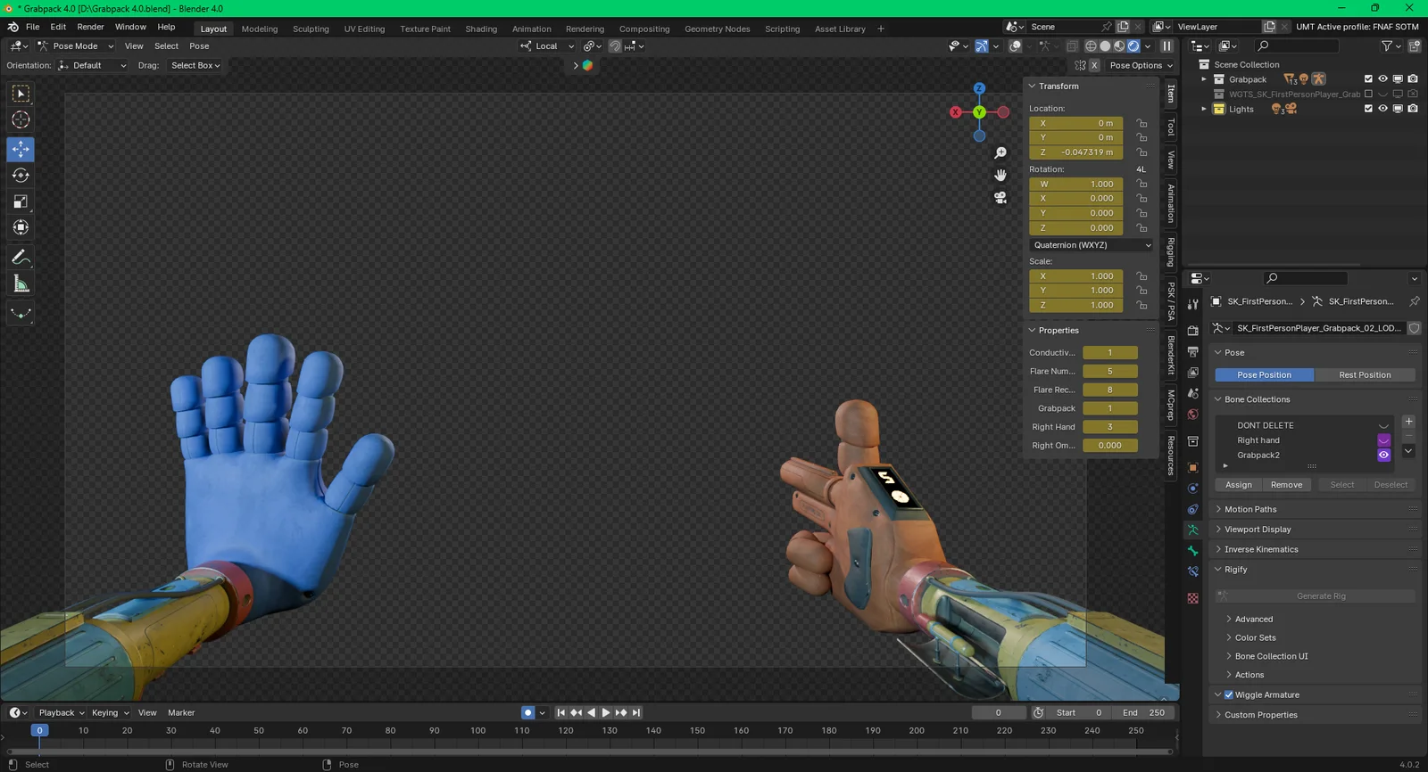Click the viewport pan hand icon
1428x772 pixels.
[x=1000, y=175]
